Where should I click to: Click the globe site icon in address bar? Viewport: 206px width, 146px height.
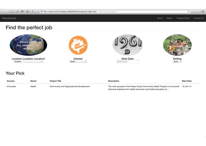[x=42, y=12]
